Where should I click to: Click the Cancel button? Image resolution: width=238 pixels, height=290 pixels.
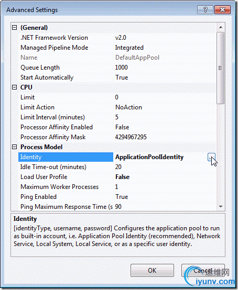click(x=203, y=271)
